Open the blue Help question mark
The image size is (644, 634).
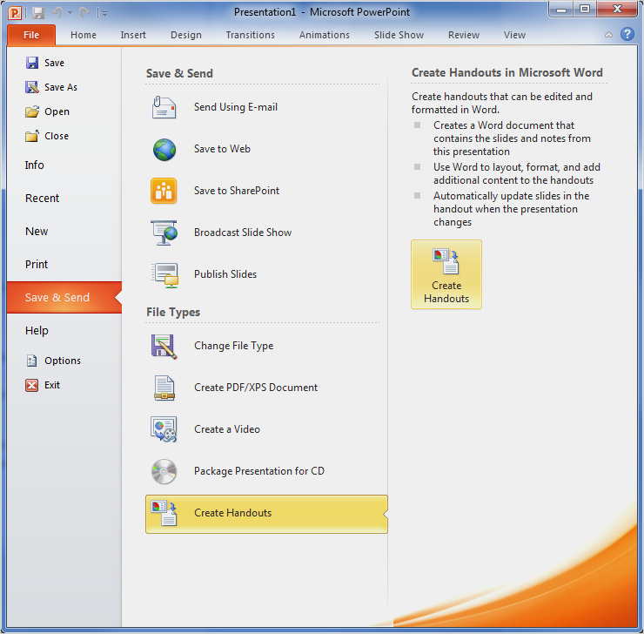[627, 34]
